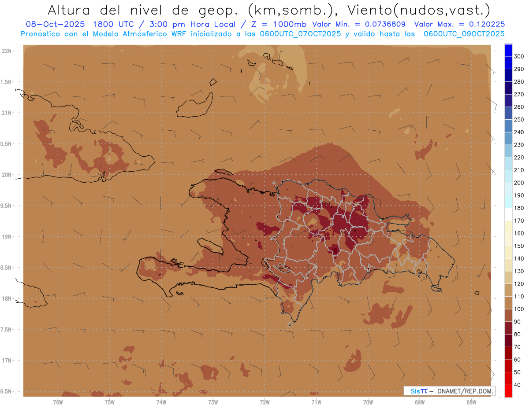Click the '1800 UTC' time text
Screen dimensions: 529x408
tap(113, 24)
